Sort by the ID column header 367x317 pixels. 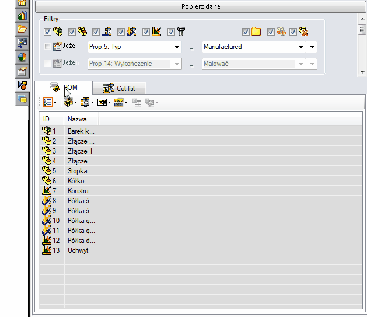click(51, 119)
